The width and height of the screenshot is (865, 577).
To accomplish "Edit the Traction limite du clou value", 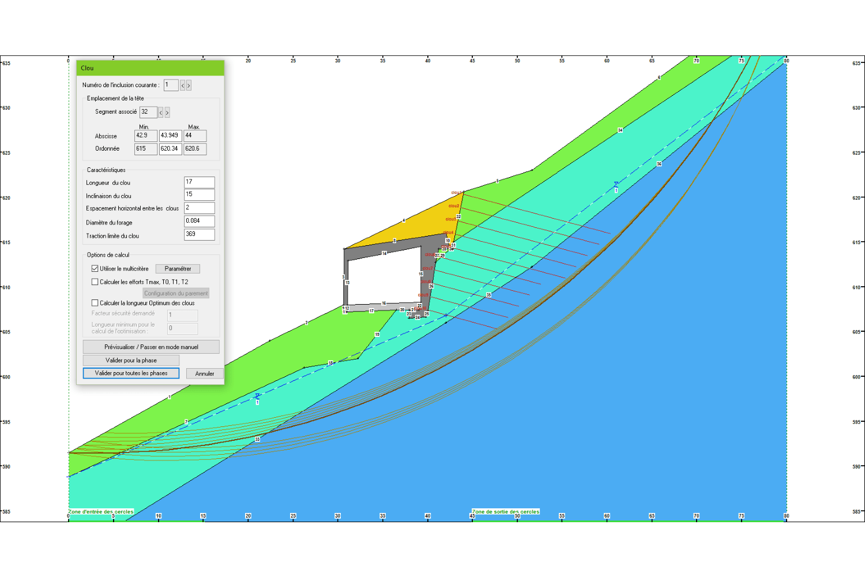I will (199, 234).
